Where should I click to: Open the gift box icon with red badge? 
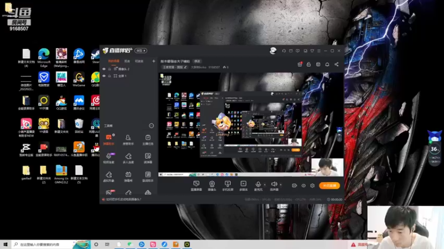point(300,64)
